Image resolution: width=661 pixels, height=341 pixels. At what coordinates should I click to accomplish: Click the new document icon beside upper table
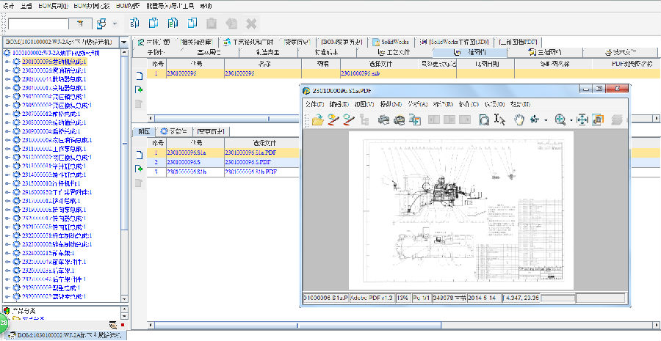[138, 76]
